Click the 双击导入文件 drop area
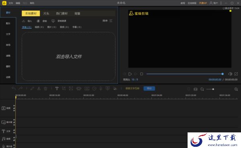This screenshot has height=148, width=241. 69,56
